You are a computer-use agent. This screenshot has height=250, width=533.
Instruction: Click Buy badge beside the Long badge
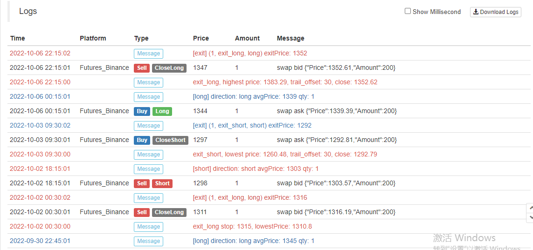tap(142, 111)
